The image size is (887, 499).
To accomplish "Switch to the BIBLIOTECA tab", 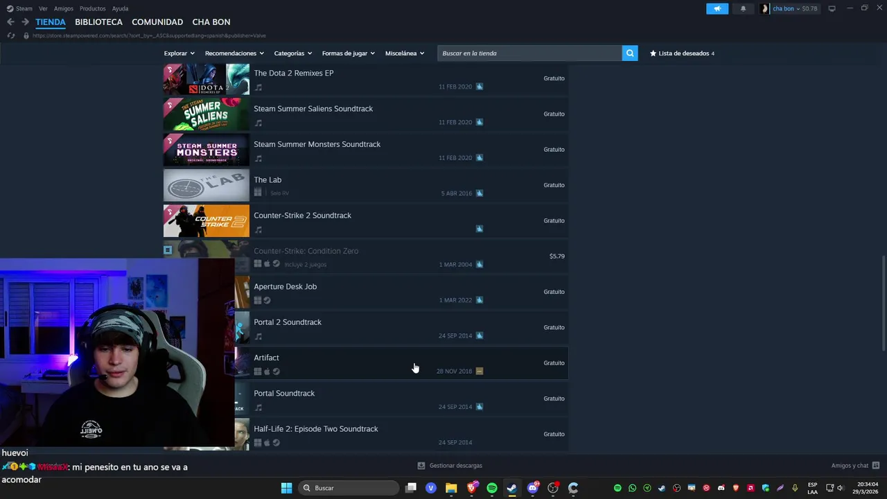I will coord(98,22).
